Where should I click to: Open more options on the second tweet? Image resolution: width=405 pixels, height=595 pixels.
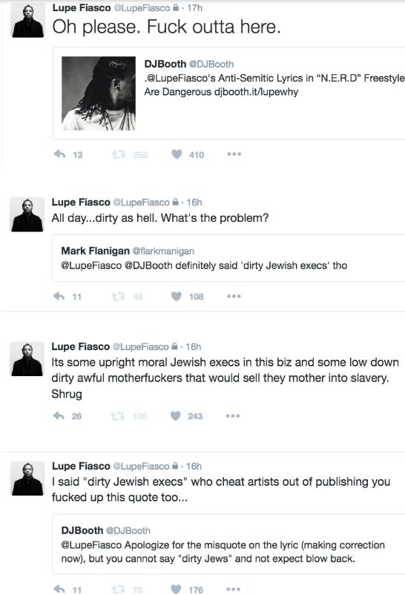(x=234, y=296)
